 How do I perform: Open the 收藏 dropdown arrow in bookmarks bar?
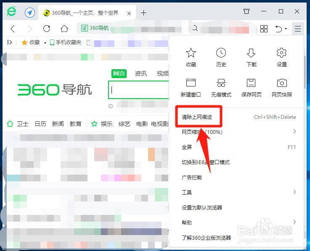(45, 43)
